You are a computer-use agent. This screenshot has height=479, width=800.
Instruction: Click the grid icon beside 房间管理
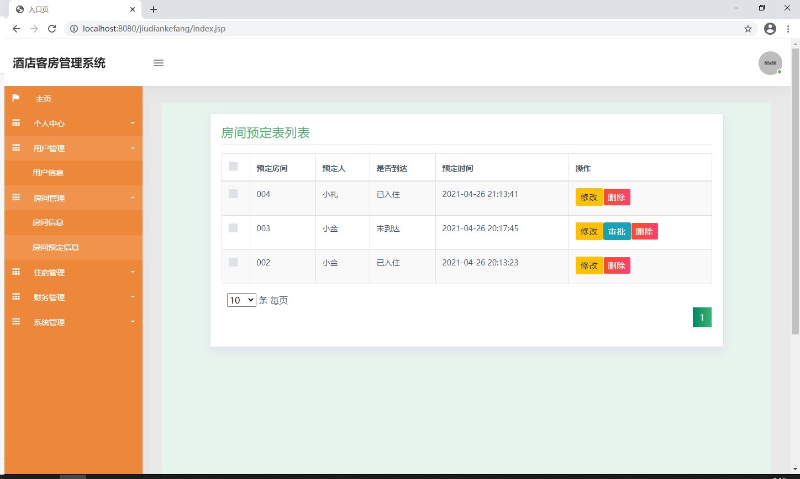[16, 198]
